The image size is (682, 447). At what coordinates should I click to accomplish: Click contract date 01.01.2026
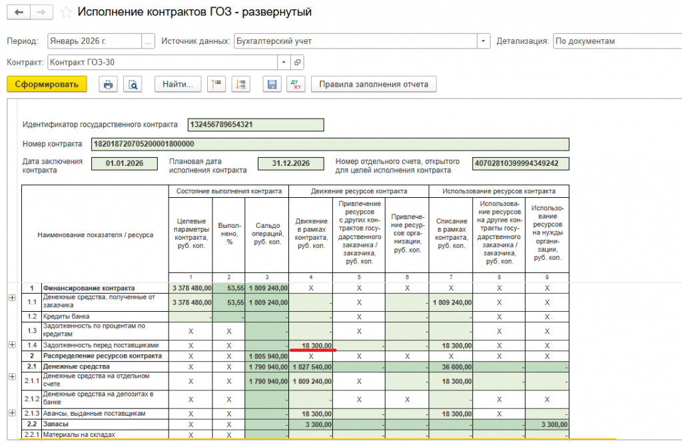125,164
